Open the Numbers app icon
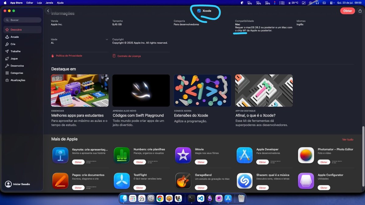Screen dimensions: 365x205 [122, 155]
